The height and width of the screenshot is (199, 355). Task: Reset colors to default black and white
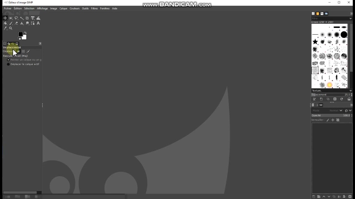pyautogui.click(x=19, y=38)
